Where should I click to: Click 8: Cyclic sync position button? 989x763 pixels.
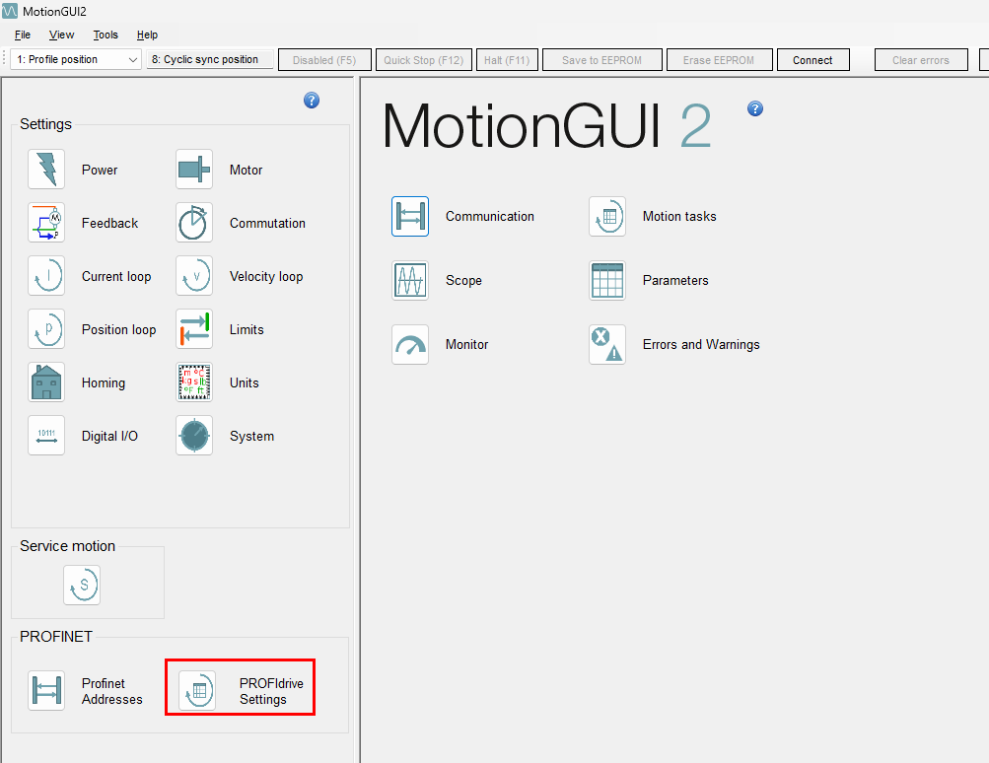click(210, 59)
